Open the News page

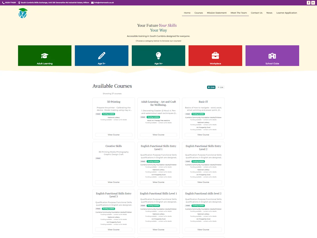click(x=269, y=13)
